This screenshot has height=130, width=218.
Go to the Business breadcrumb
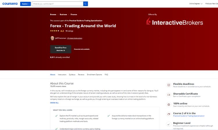pos(63,14)
